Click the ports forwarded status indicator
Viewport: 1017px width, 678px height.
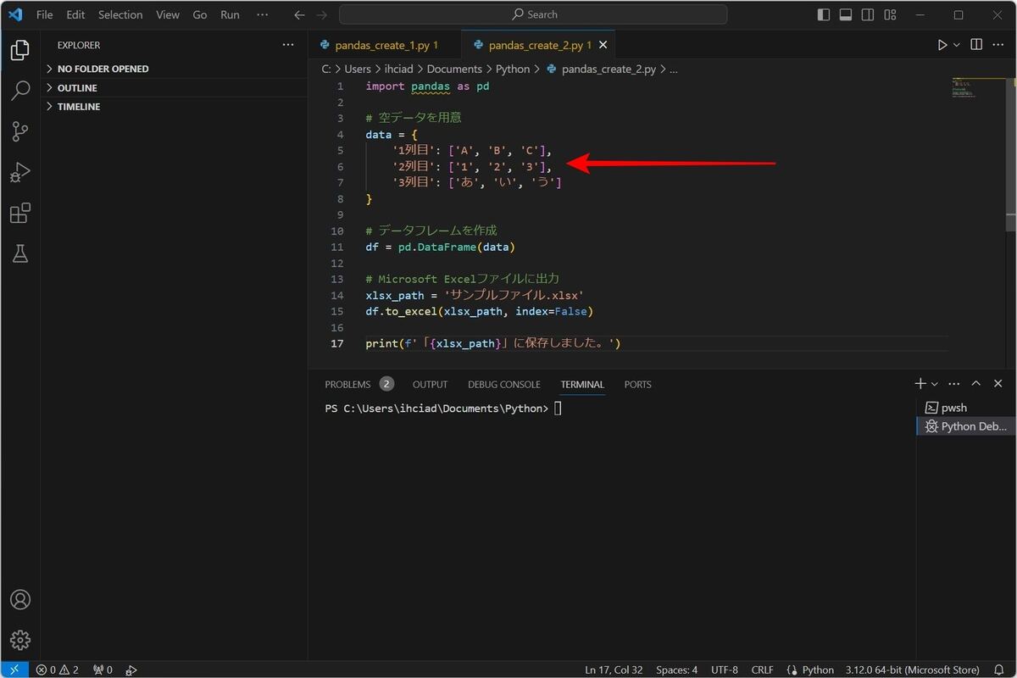(103, 670)
